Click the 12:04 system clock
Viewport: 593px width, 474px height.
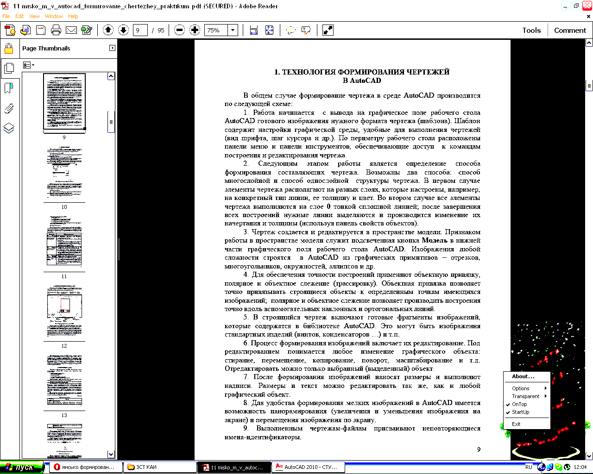(x=580, y=467)
